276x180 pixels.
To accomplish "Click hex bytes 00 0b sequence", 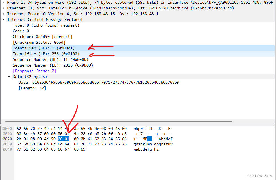I will pyautogui.click(x=80, y=139).
